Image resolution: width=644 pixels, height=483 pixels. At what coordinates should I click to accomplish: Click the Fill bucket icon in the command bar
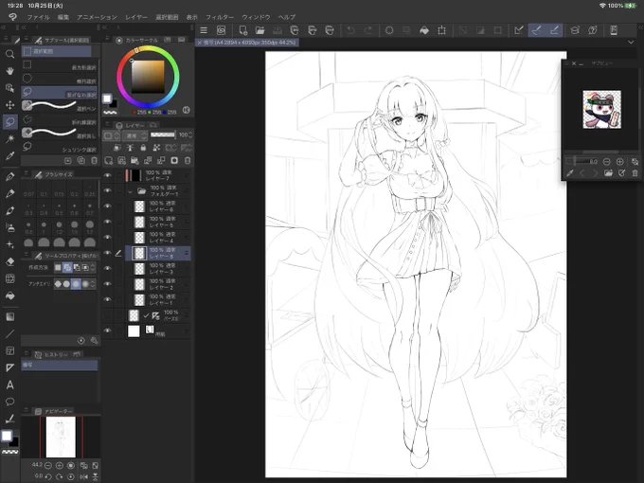point(424,30)
